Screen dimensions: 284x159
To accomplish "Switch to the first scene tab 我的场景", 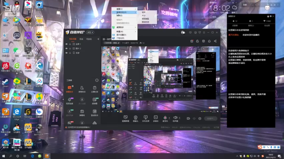I will point(73,39).
